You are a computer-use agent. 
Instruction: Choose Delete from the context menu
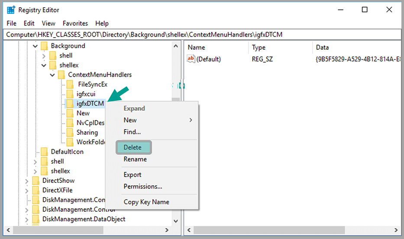[x=133, y=147]
